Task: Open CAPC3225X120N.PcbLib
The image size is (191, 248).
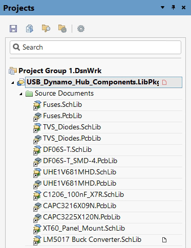Action: 82,217
